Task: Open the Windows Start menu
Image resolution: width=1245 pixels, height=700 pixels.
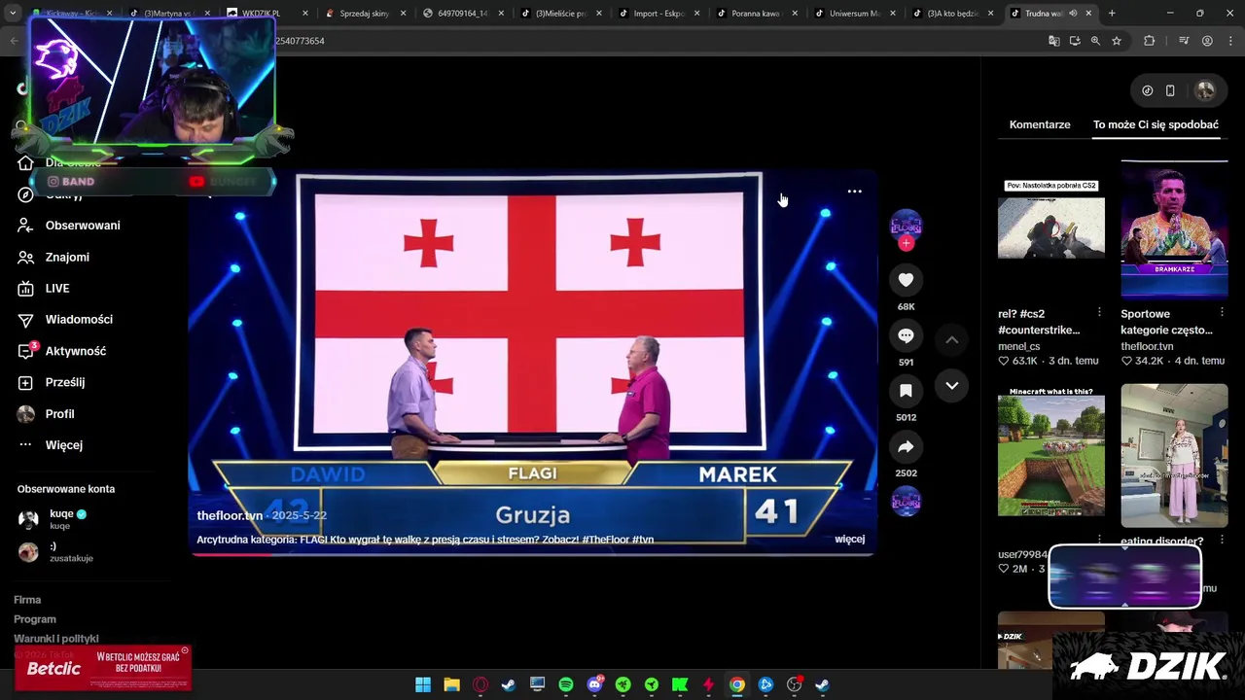Action: [x=423, y=685]
